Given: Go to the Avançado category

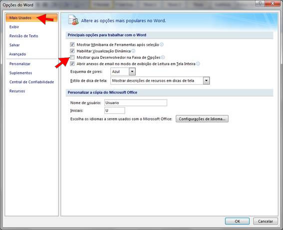Looking at the screenshot, I should pyautogui.click(x=17, y=54).
